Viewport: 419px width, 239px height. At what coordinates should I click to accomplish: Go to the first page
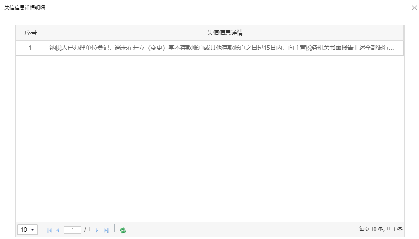tap(49, 230)
